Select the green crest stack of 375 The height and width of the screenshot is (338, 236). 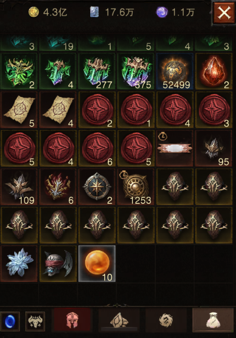(136, 71)
